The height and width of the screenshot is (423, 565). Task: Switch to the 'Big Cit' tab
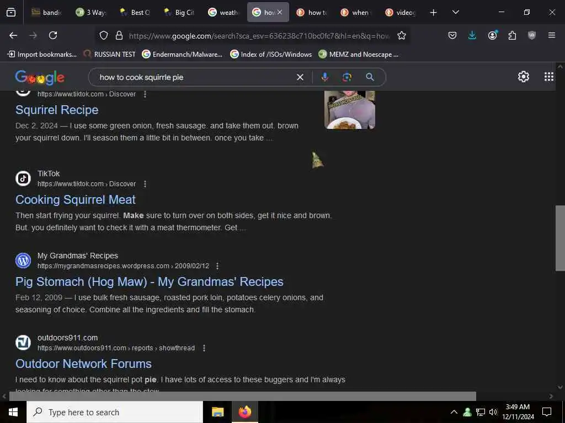pyautogui.click(x=179, y=12)
